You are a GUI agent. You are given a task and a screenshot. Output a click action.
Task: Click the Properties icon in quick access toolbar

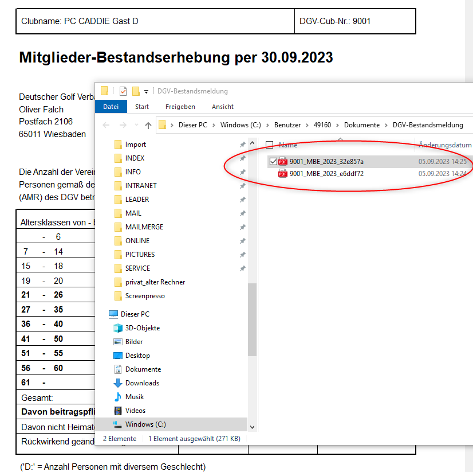123,91
